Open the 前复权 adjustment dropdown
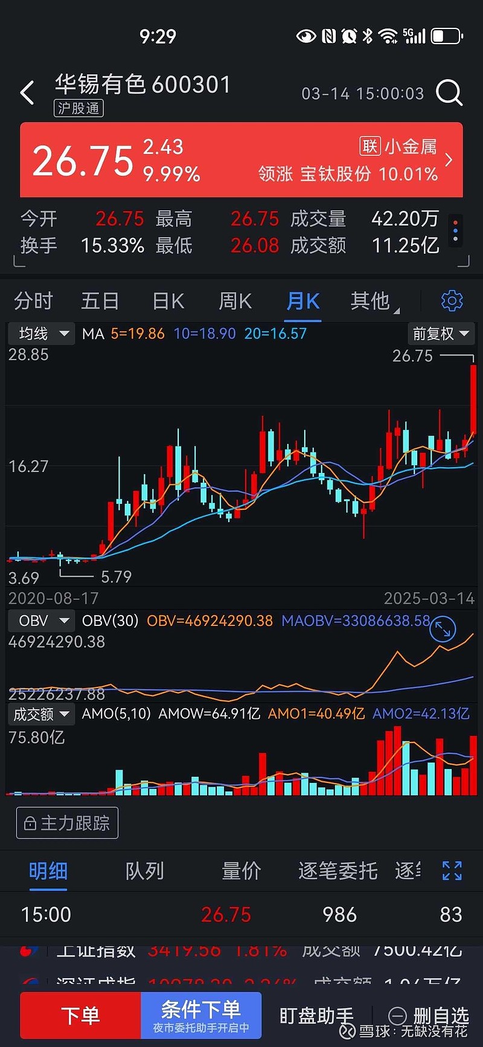Image resolution: width=483 pixels, height=1047 pixels. point(441,333)
